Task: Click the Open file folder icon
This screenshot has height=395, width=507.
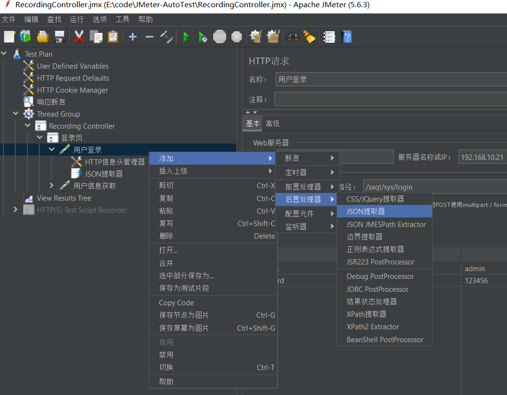Action: (x=43, y=36)
